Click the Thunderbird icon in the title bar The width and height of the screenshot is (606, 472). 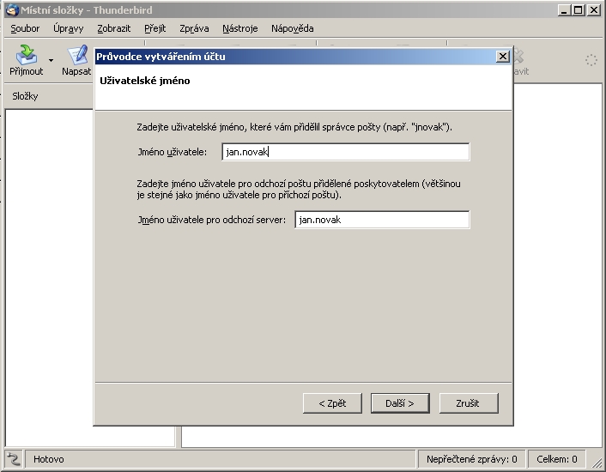pos(10,9)
